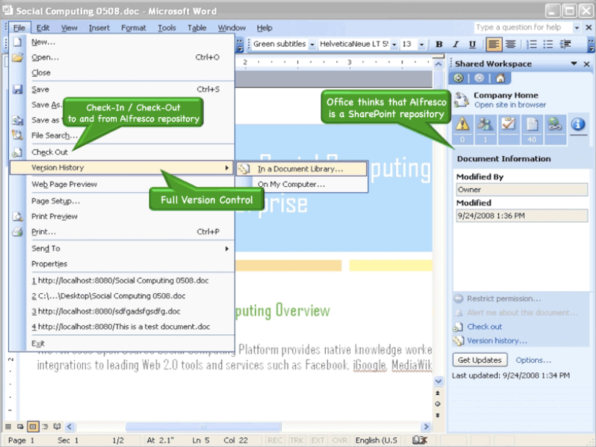Switch to Web Layout view icon

point(21,426)
